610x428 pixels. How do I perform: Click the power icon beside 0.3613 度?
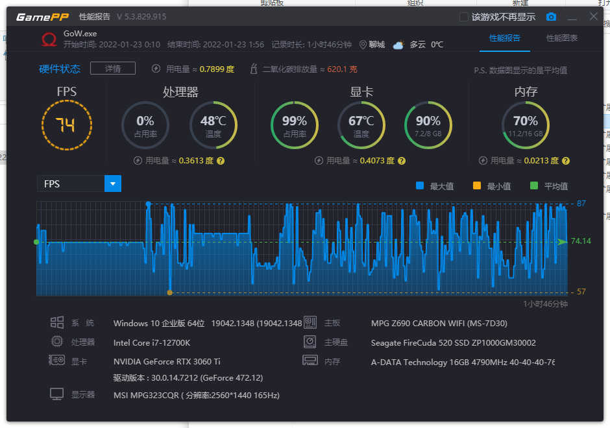coord(138,161)
